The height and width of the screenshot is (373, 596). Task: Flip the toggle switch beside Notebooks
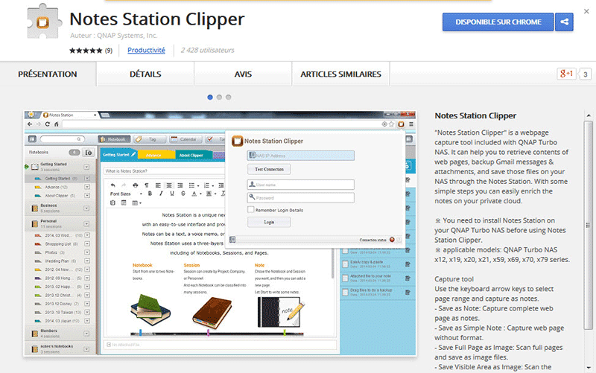tap(74, 153)
